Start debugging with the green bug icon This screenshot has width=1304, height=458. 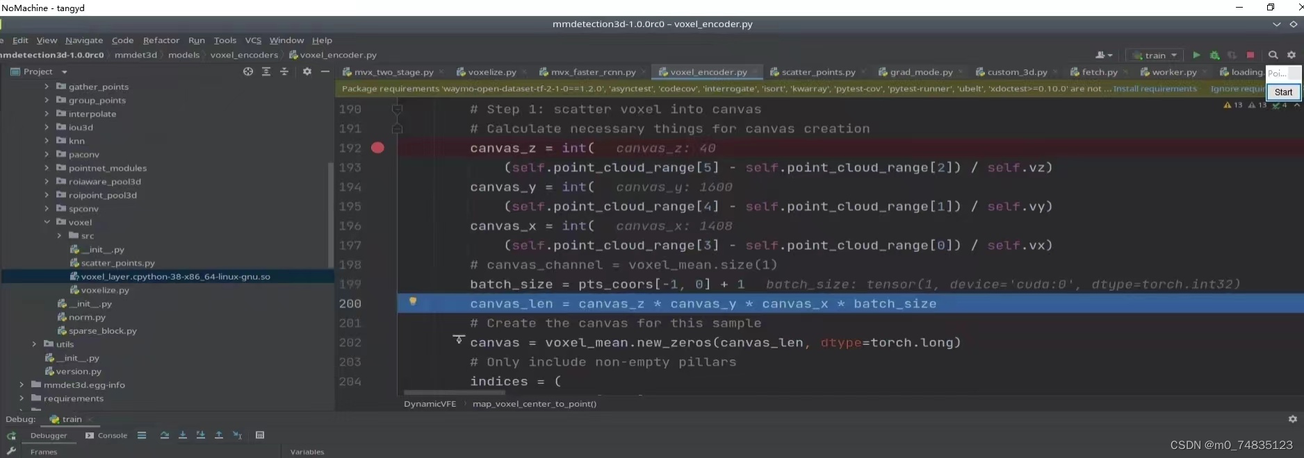[1214, 55]
